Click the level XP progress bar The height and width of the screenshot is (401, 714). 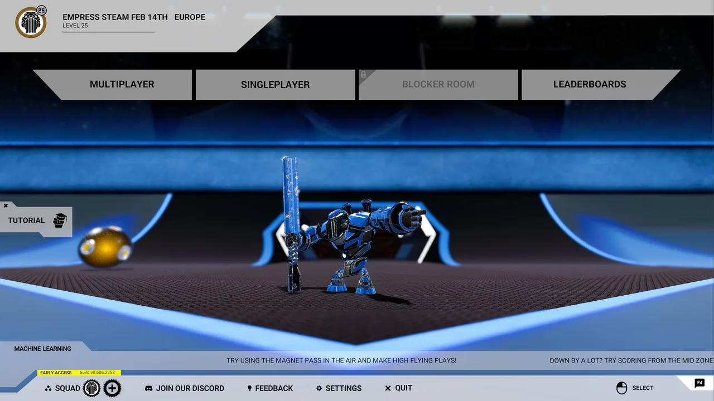[109, 32]
